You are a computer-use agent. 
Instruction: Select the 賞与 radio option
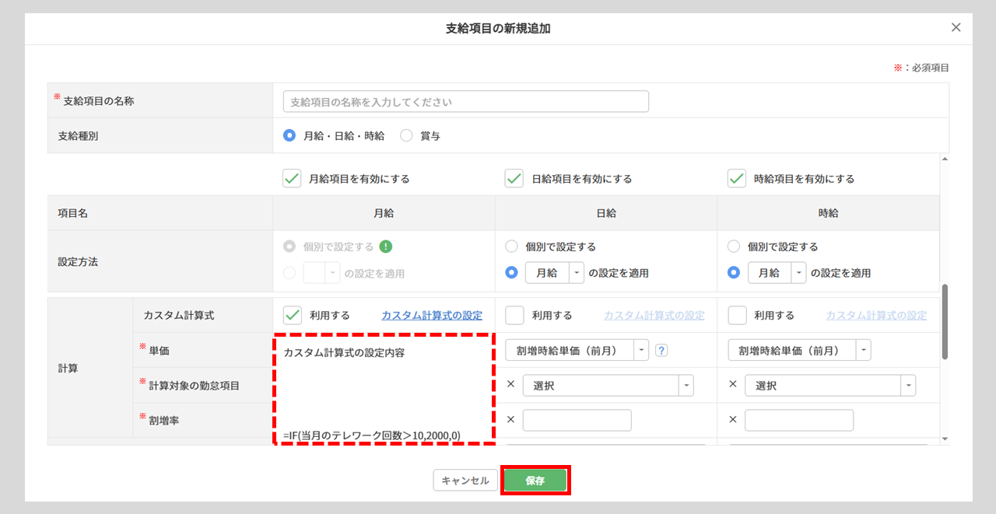pyautogui.click(x=406, y=135)
